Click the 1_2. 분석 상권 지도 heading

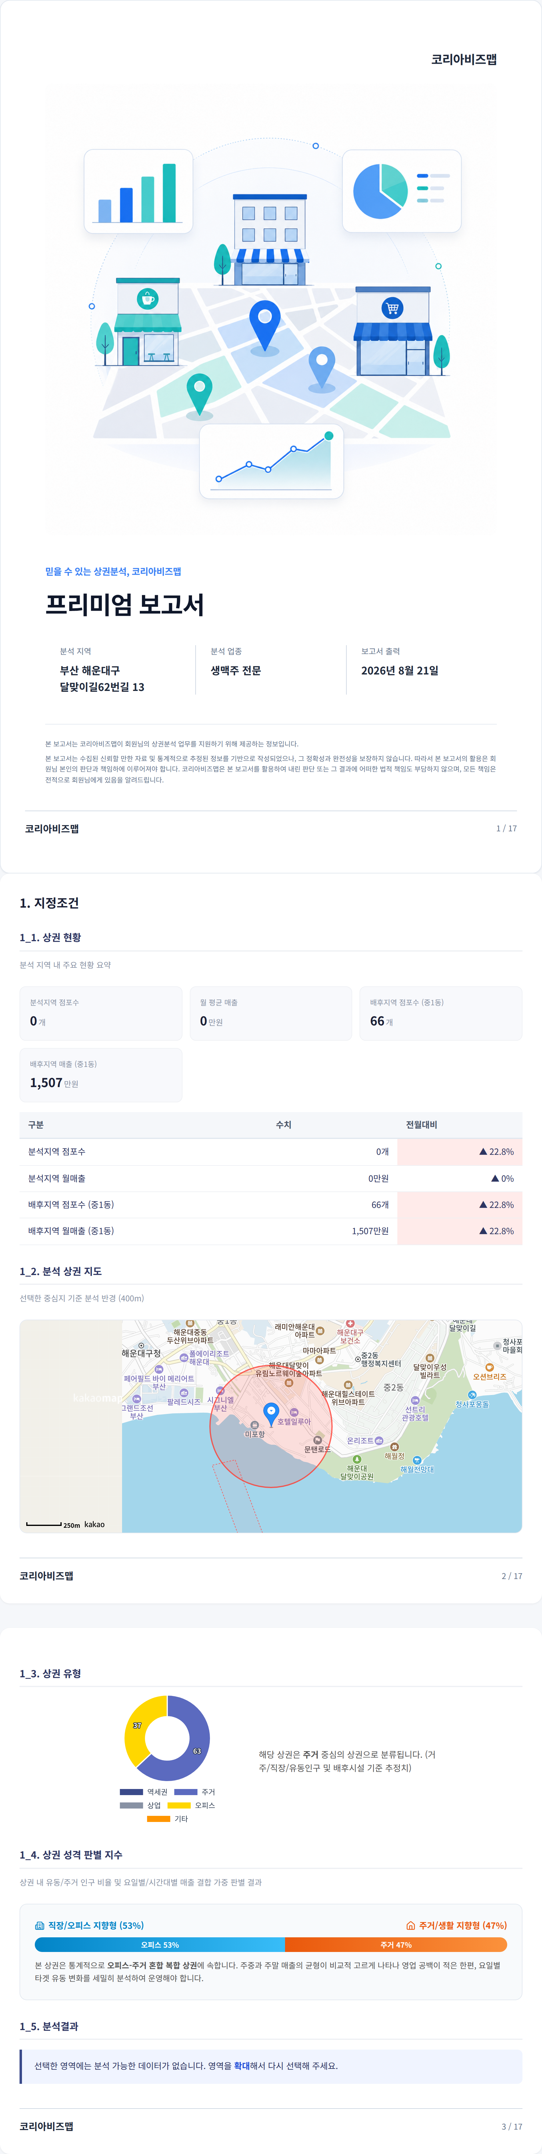61,1271
